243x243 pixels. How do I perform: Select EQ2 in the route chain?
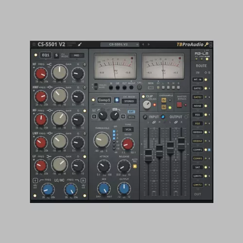(198, 123)
